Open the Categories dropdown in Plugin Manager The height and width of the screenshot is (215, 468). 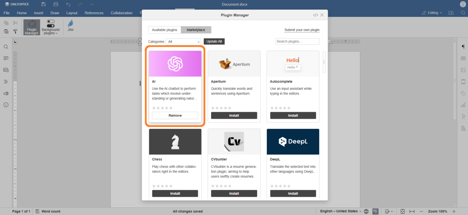point(183,41)
